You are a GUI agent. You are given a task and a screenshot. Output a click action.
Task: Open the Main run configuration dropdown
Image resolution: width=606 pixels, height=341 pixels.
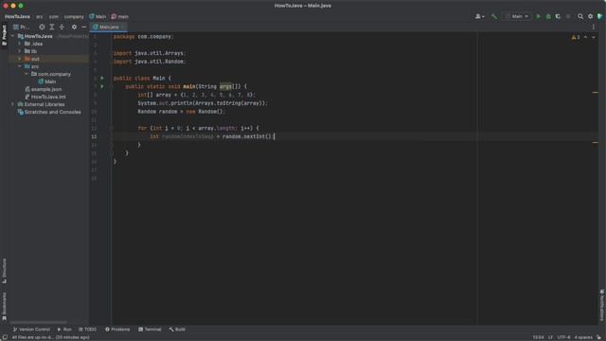(517, 17)
